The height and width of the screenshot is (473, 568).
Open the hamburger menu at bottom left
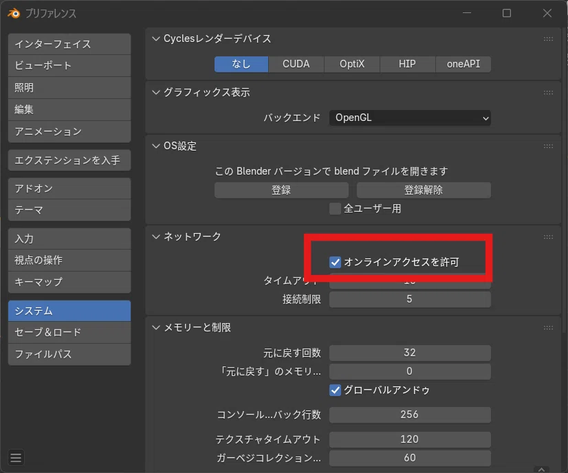(x=16, y=458)
